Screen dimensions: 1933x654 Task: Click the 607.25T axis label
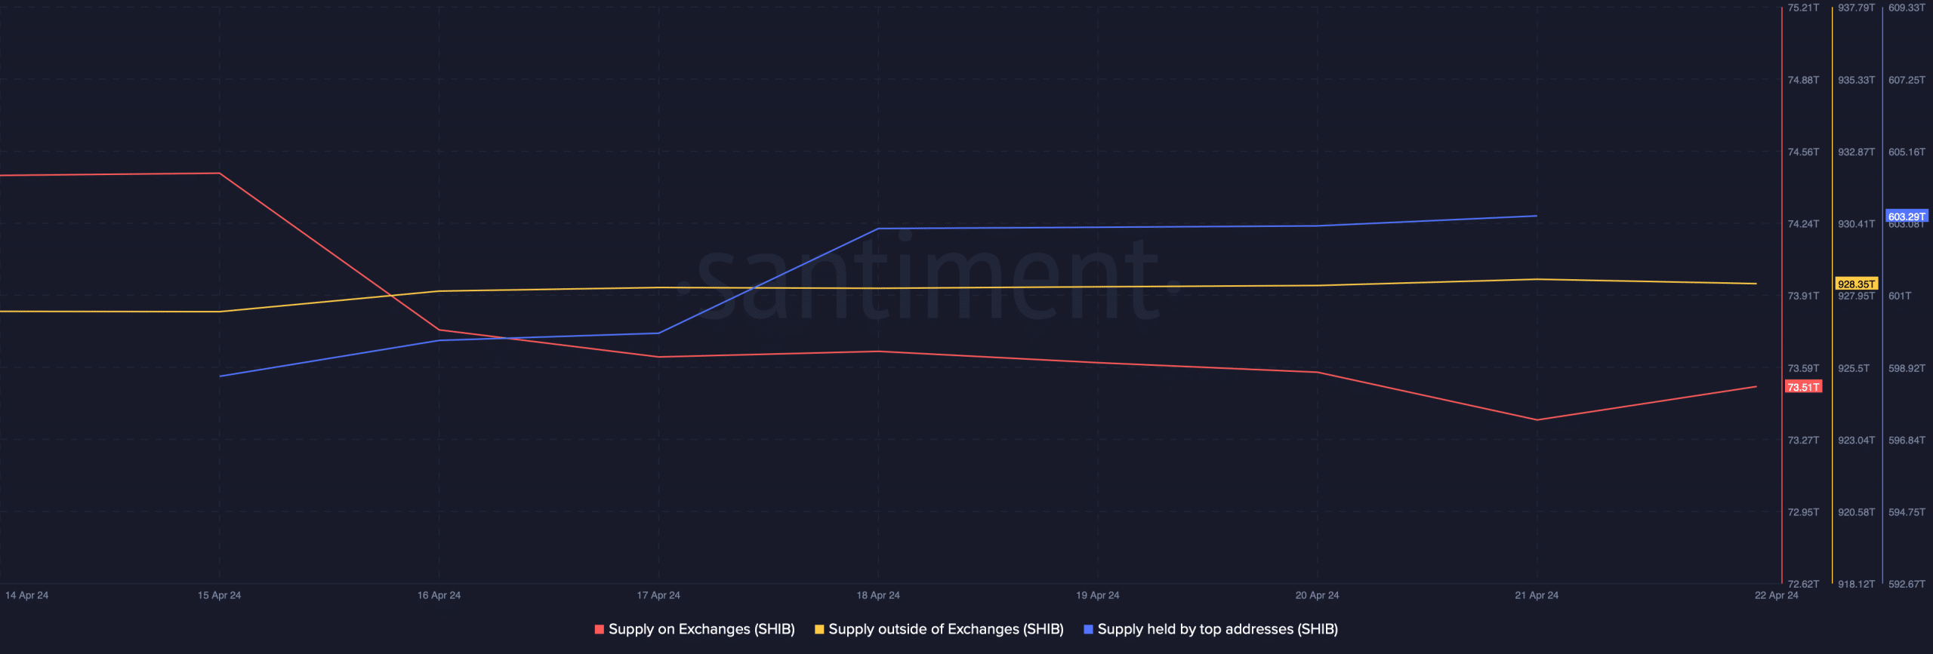pyautogui.click(x=1907, y=80)
